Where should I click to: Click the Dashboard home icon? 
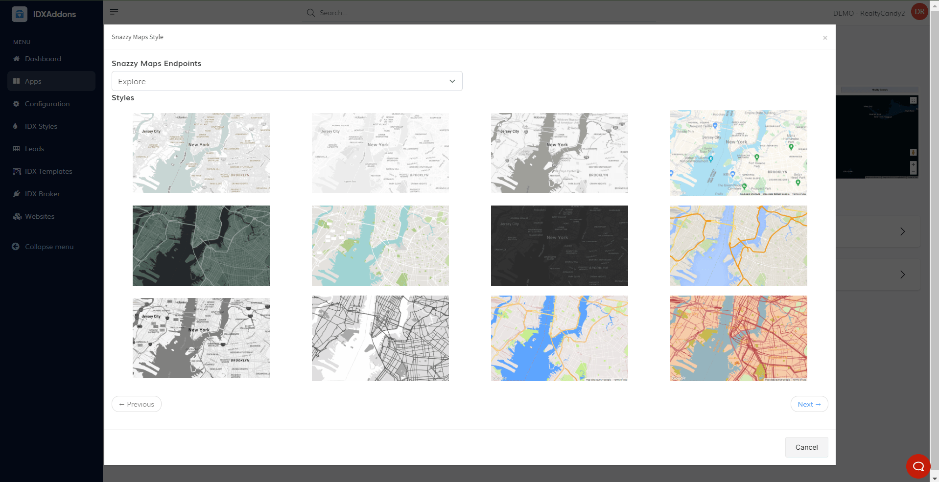[16, 59]
